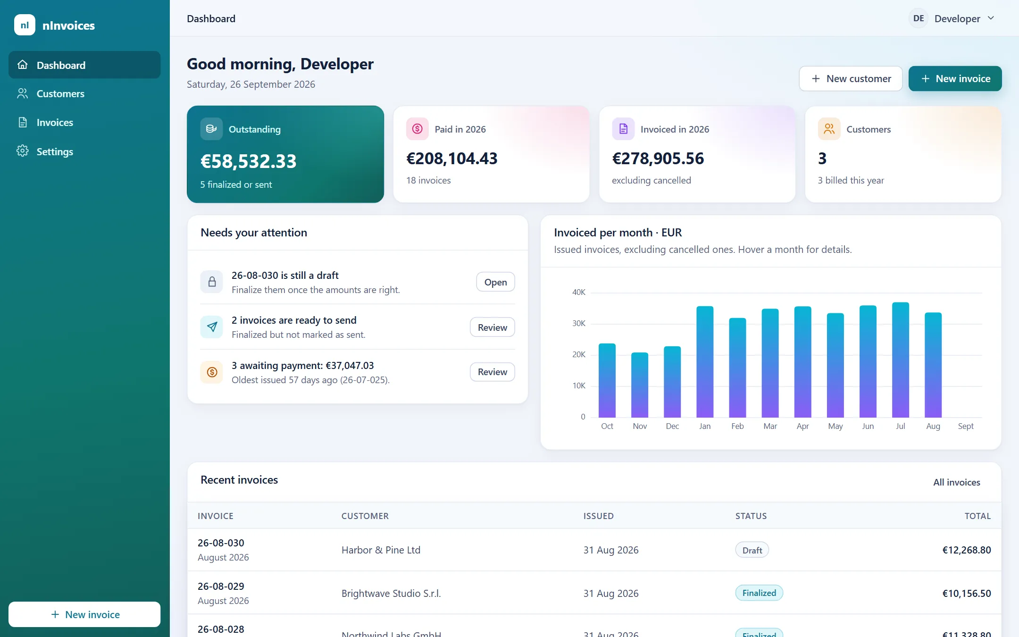Select the Jan bar in monthly chart
The width and height of the screenshot is (1019, 637).
click(x=705, y=362)
